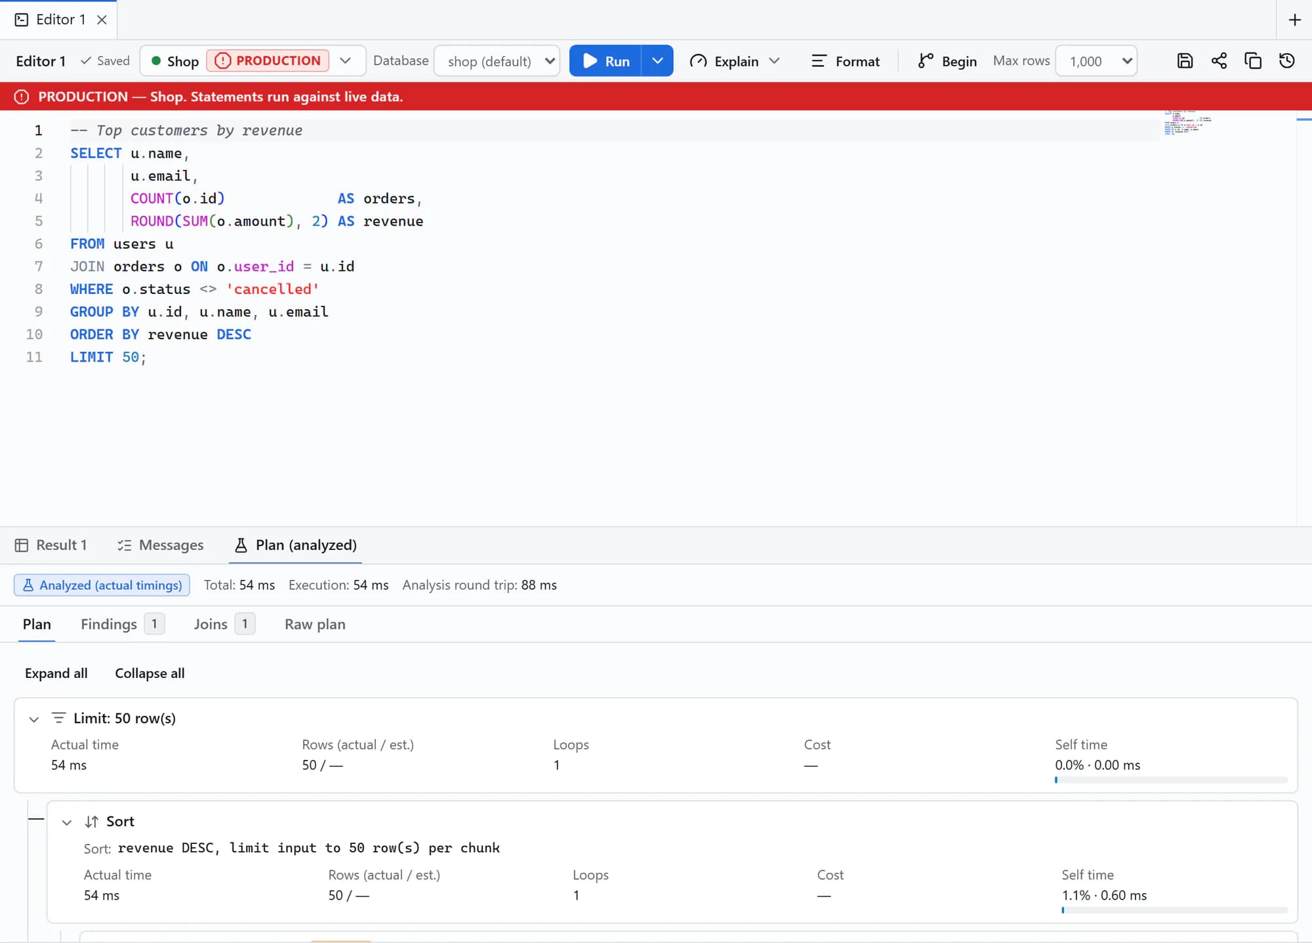Select the Plan (analyzed) tab
1312x943 pixels.
(296, 545)
